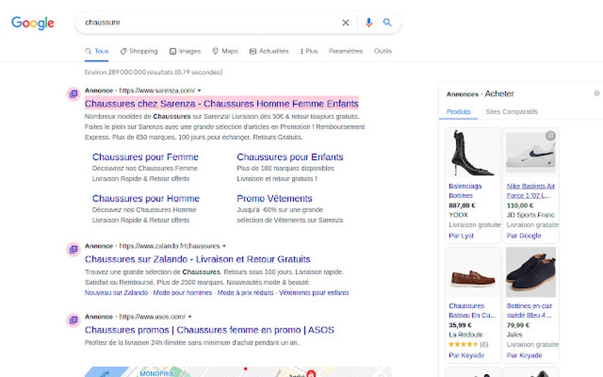This screenshot has width=603, height=377.
Task: Click the map preview below ads
Action: 238,372
